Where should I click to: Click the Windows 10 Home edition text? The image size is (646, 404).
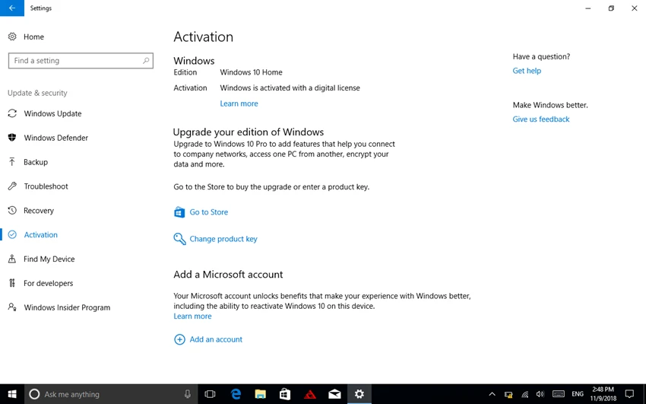point(252,72)
